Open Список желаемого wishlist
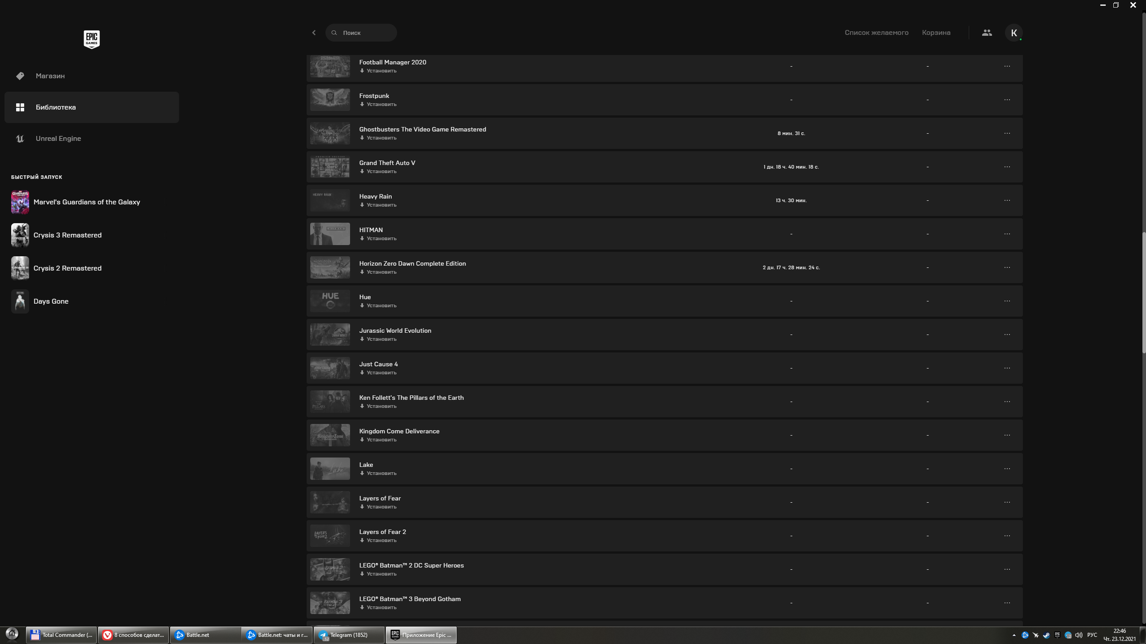Image resolution: width=1146 pixels, height=644 pixels. pyautogui.click(x=877, y=33)
